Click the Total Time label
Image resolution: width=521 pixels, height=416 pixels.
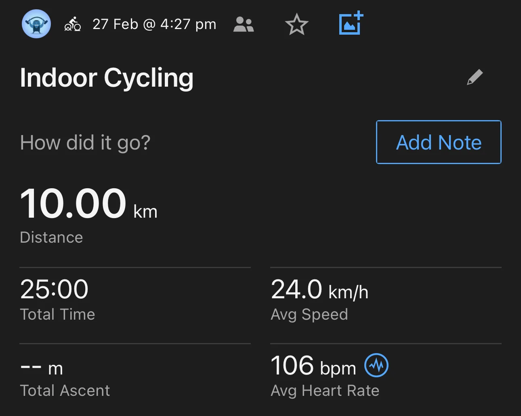[x=57, y=314]
